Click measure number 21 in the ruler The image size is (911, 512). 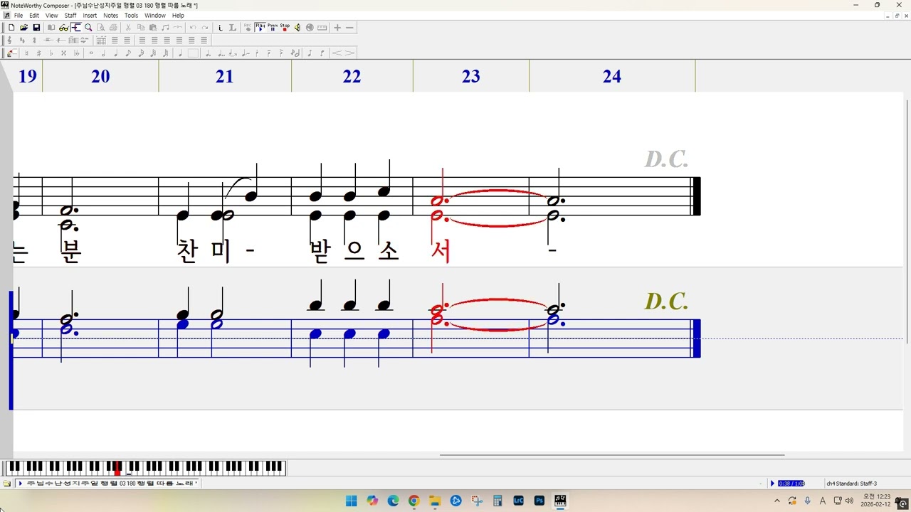224,76
